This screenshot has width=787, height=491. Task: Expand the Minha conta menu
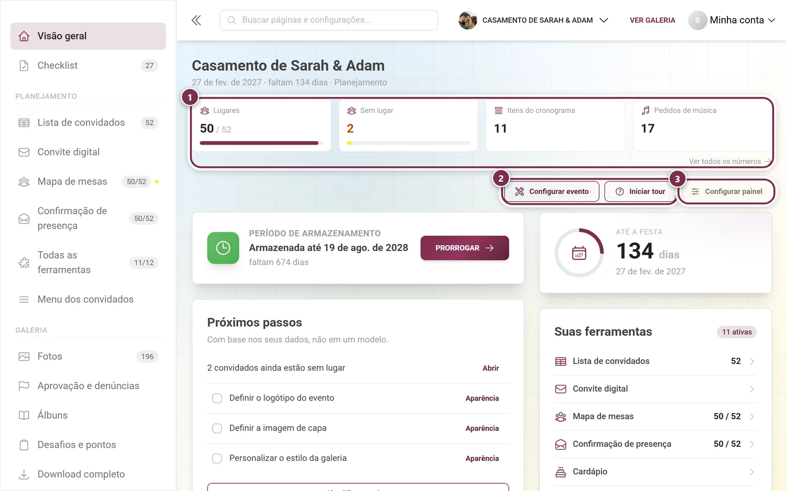pos(732,20)
